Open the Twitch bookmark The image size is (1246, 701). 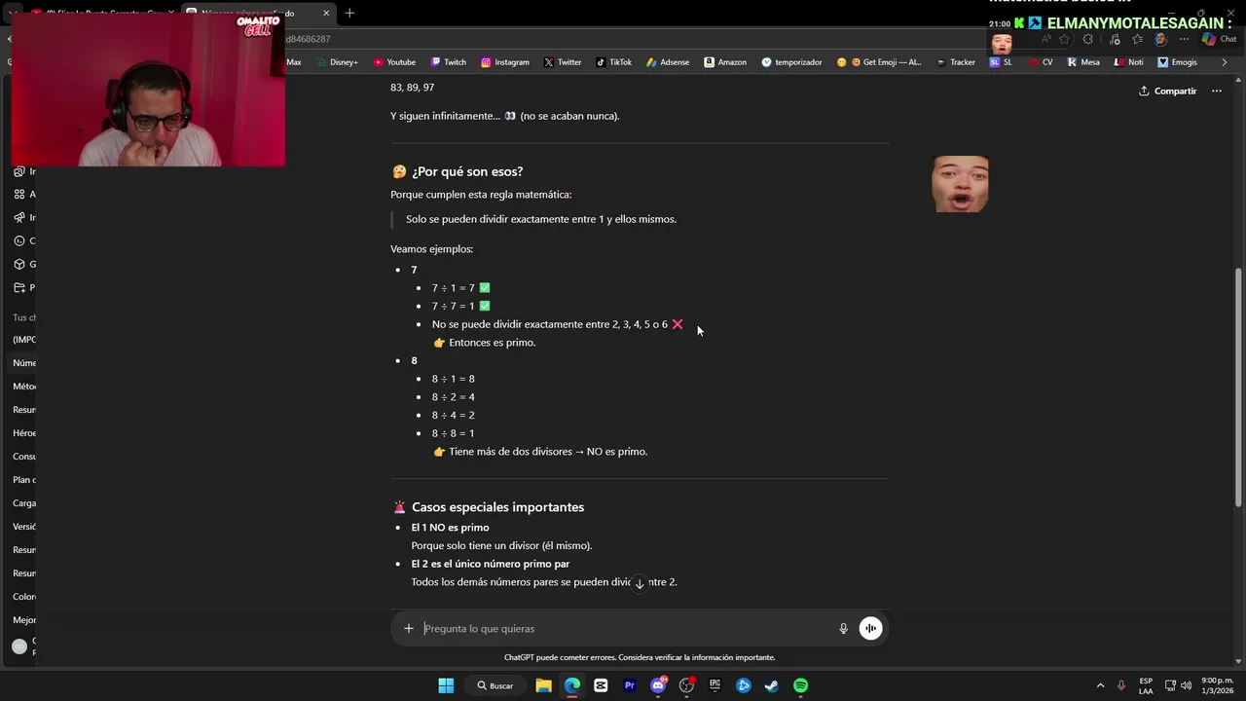tap(448, 62)
